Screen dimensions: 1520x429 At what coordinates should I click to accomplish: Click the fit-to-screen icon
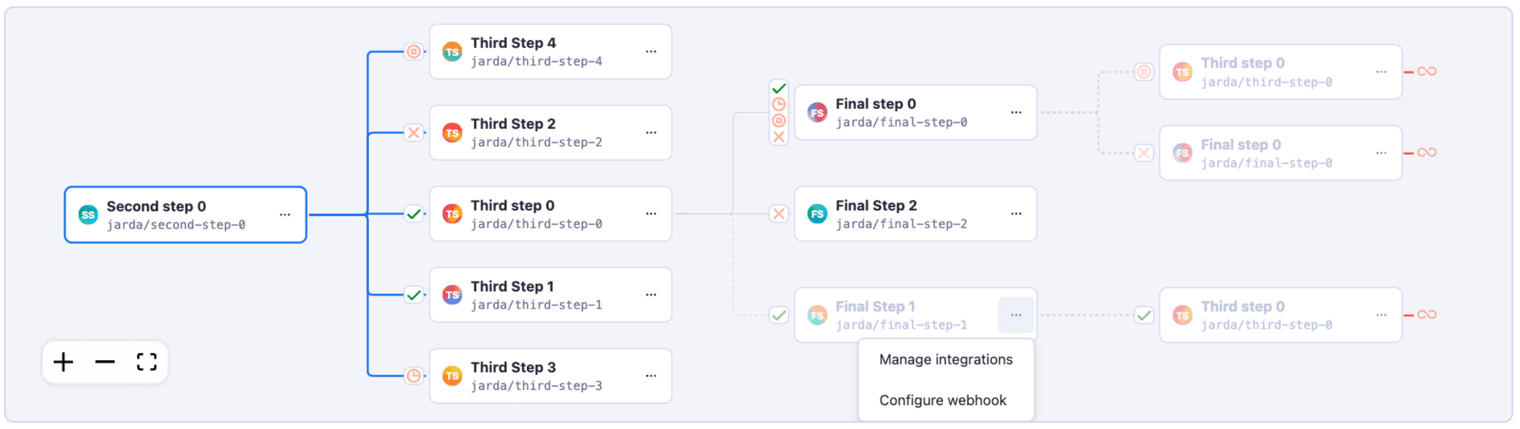[x=146, y=362]
